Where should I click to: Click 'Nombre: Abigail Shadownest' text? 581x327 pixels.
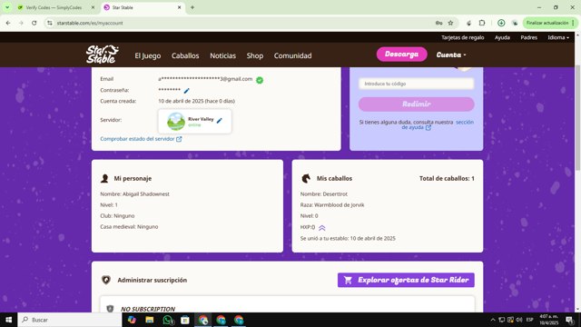click(134, 193)
